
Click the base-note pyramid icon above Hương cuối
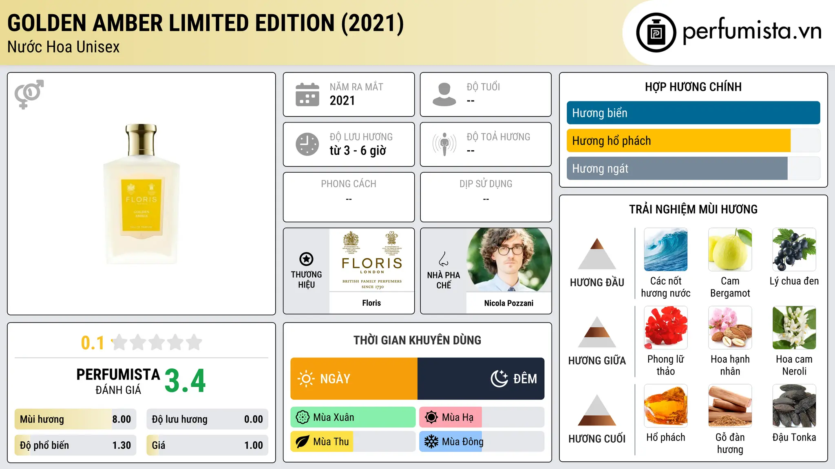597,410
